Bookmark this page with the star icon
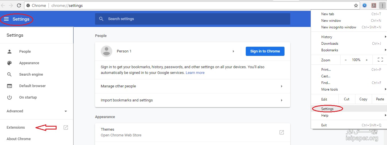387x145 pixels. pyautogui.click(x=356, y=5)
